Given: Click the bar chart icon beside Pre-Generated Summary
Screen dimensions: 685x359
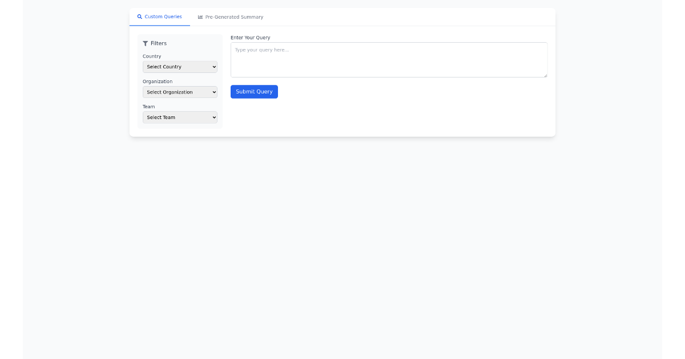Looking at the screenshot, I should [x=199, y=17].
